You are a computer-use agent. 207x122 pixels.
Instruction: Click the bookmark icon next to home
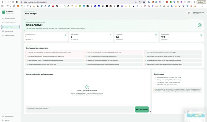(17, 2)
